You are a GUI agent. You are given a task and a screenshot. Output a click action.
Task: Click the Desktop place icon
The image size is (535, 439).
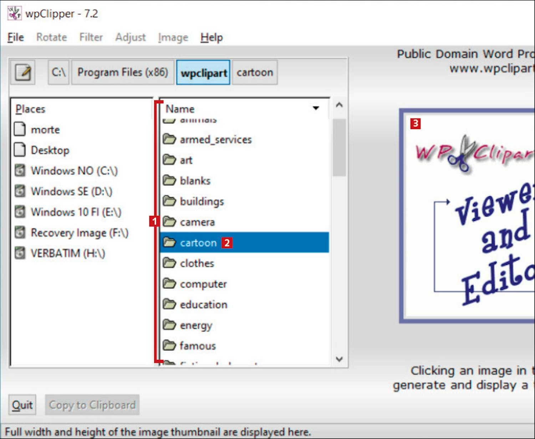(20, 150)
